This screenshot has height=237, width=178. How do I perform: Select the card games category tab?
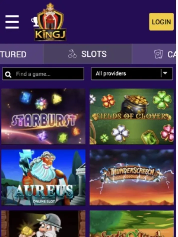click(154, 54)
